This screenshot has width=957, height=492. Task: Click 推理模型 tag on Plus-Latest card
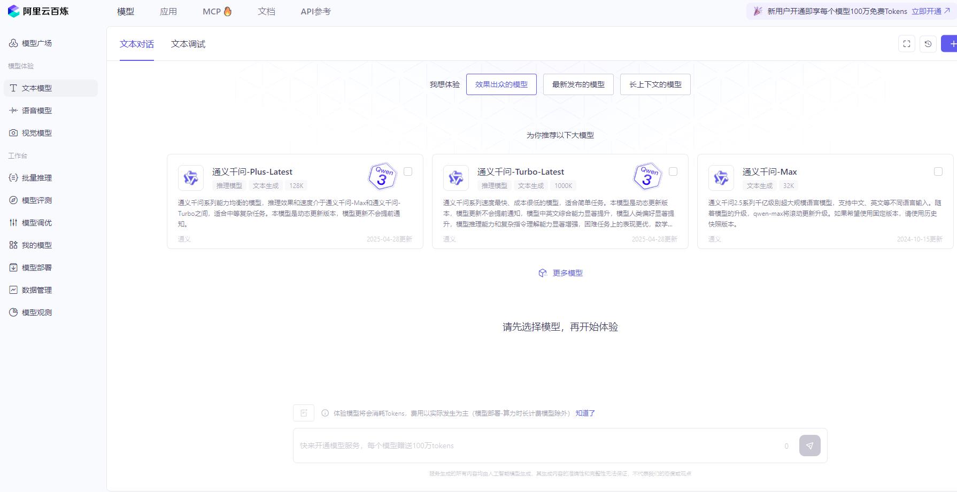(x=229, y=186)
